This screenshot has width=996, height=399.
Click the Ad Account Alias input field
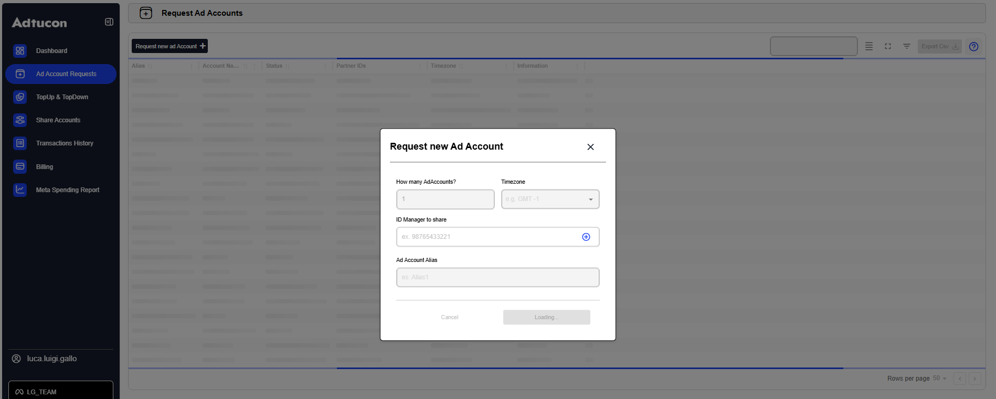[x=497, y=277]
